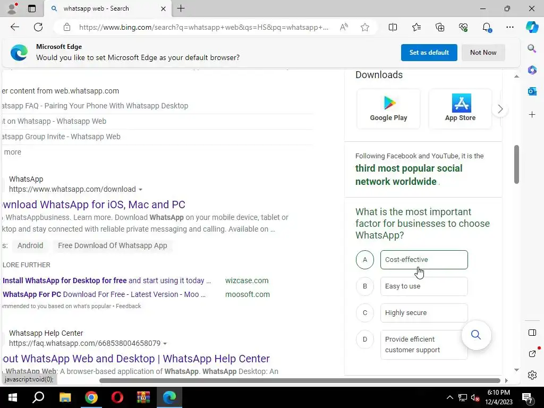Click the browser back arrow

click(x=15, y=27)
